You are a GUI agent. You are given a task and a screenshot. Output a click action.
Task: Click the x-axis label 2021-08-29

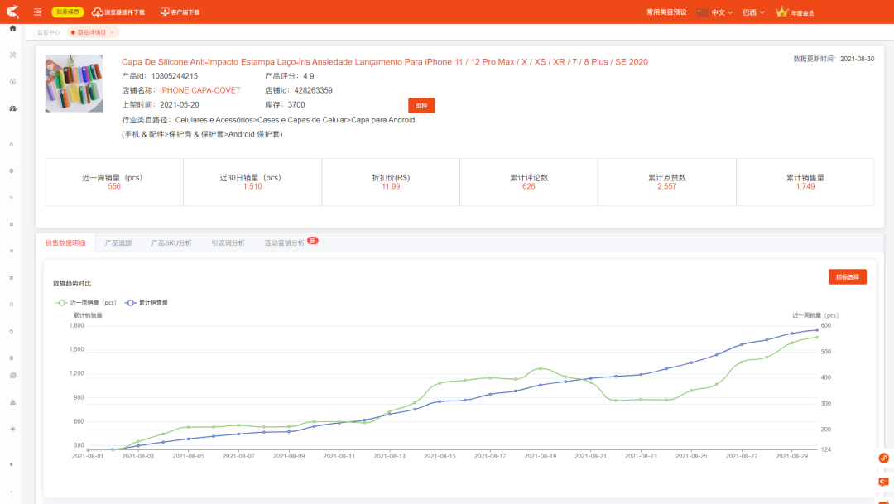(x=791, y=456)
